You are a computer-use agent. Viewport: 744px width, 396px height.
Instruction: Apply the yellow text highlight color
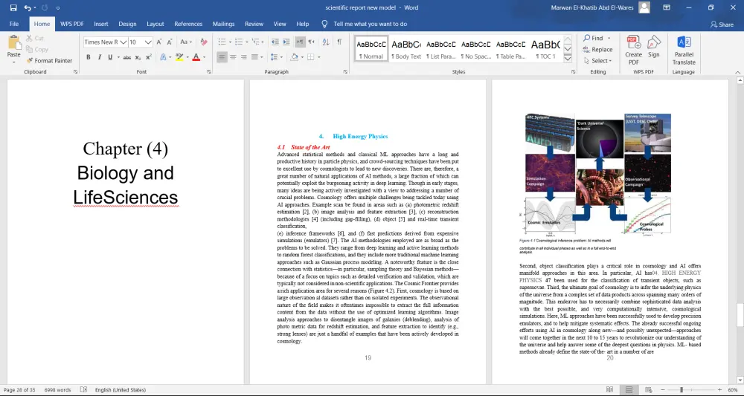(179, 57)
